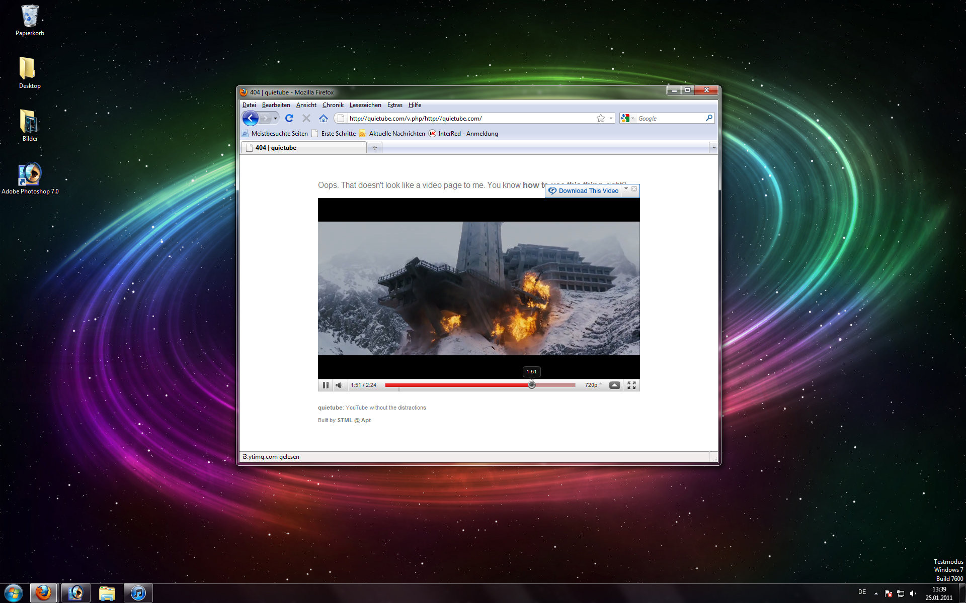Screen dimensions: 966x603
Task: Open Photoshop from the taskbar
Action: click(x=76, y=593)
